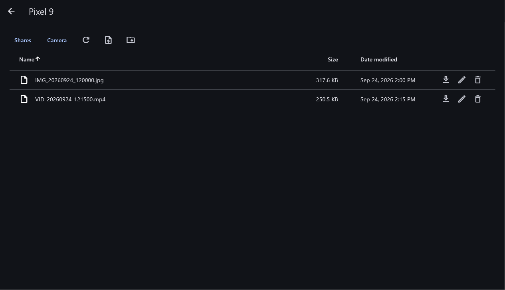Open the file VID_20260924_121500.mp4
This screenshot has width=505, height=290.
tap(70, 99)
